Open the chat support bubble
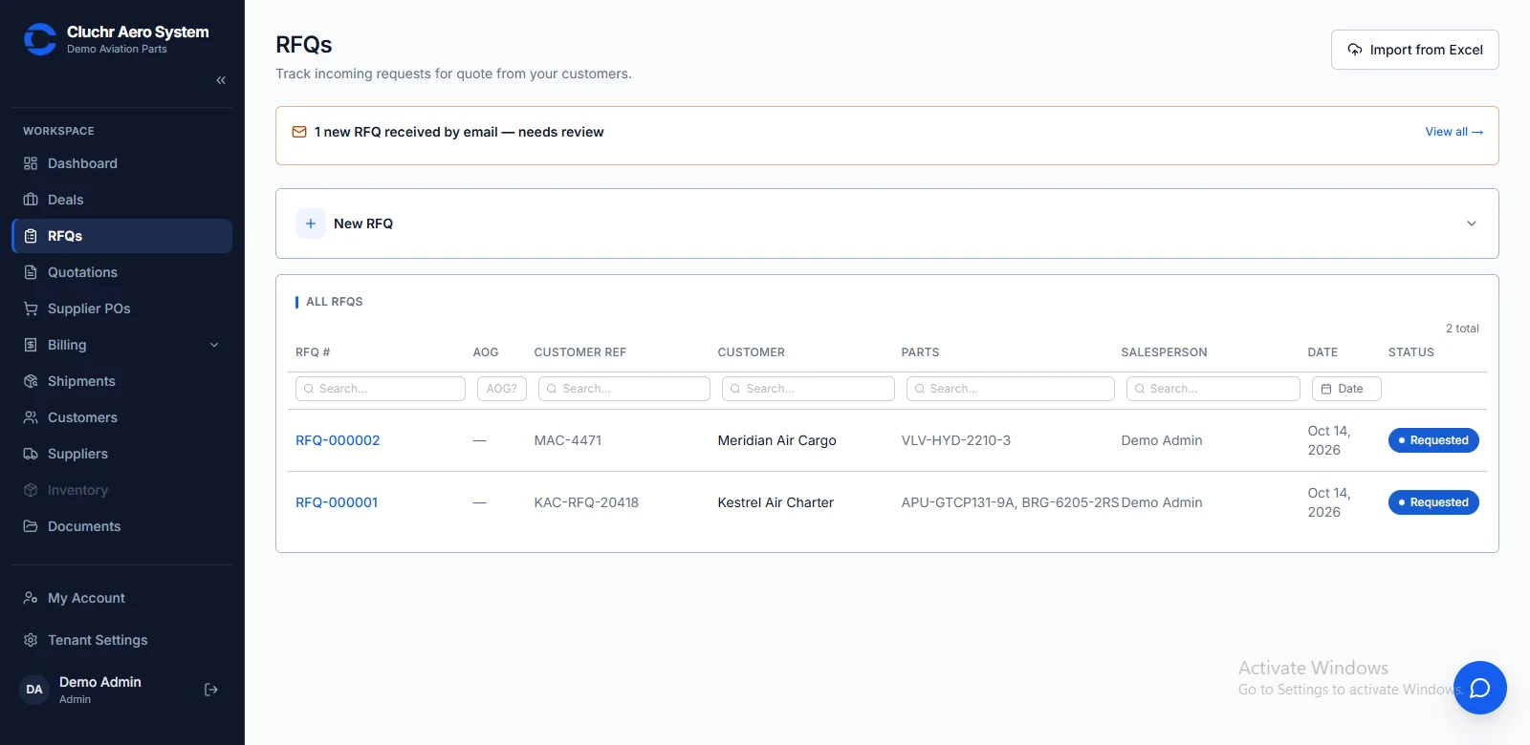This screenshot has width=1530, height=745. click(1479, 688)
